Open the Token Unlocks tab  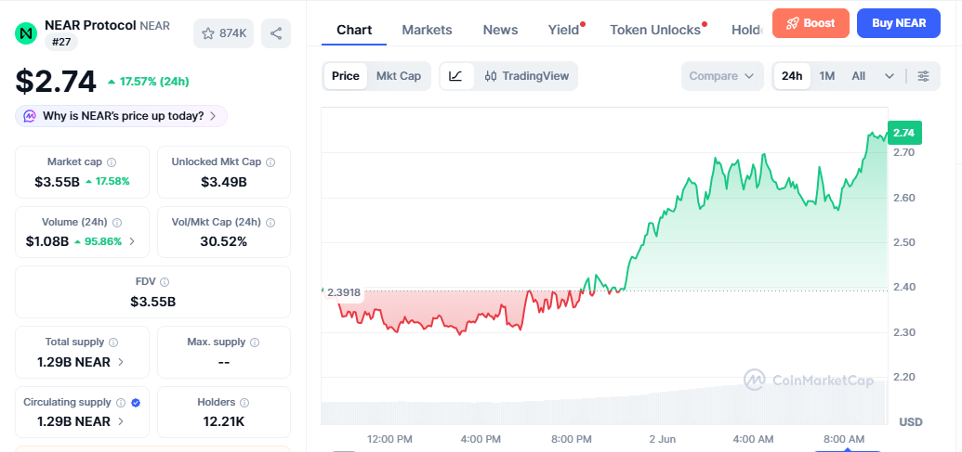(655, 30)
